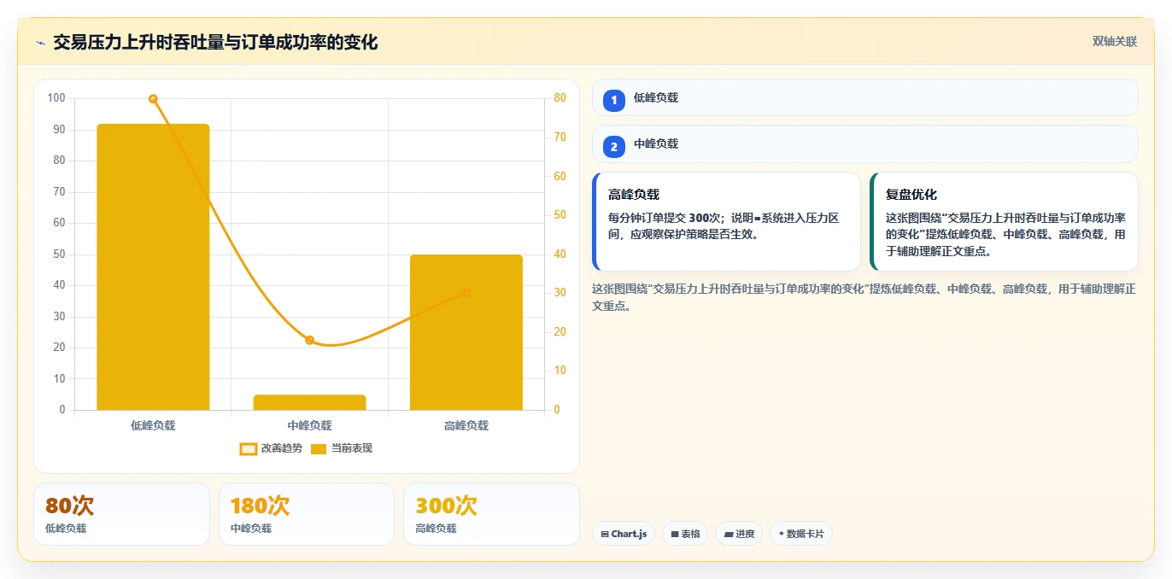Viewport: 1172px width, 579px height.
Task: Click the summary paragraph below the cards
Action: coord(864,297)
